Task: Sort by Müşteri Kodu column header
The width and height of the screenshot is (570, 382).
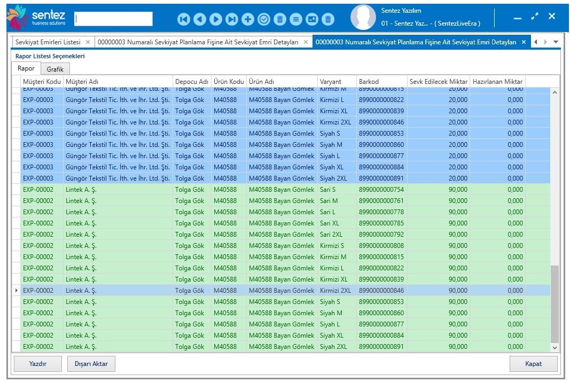Action: click(x=42, y=82)
